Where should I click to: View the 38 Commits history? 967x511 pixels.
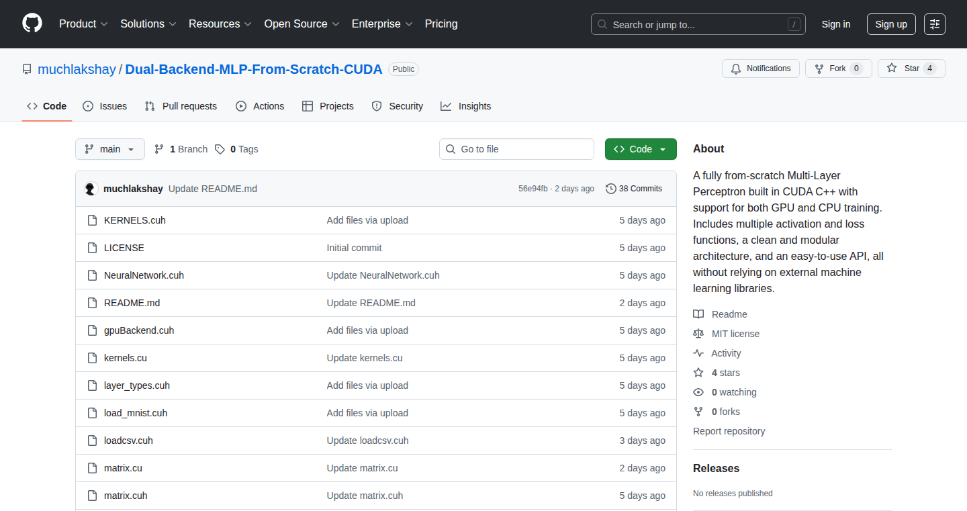click(x=634, y=189)
